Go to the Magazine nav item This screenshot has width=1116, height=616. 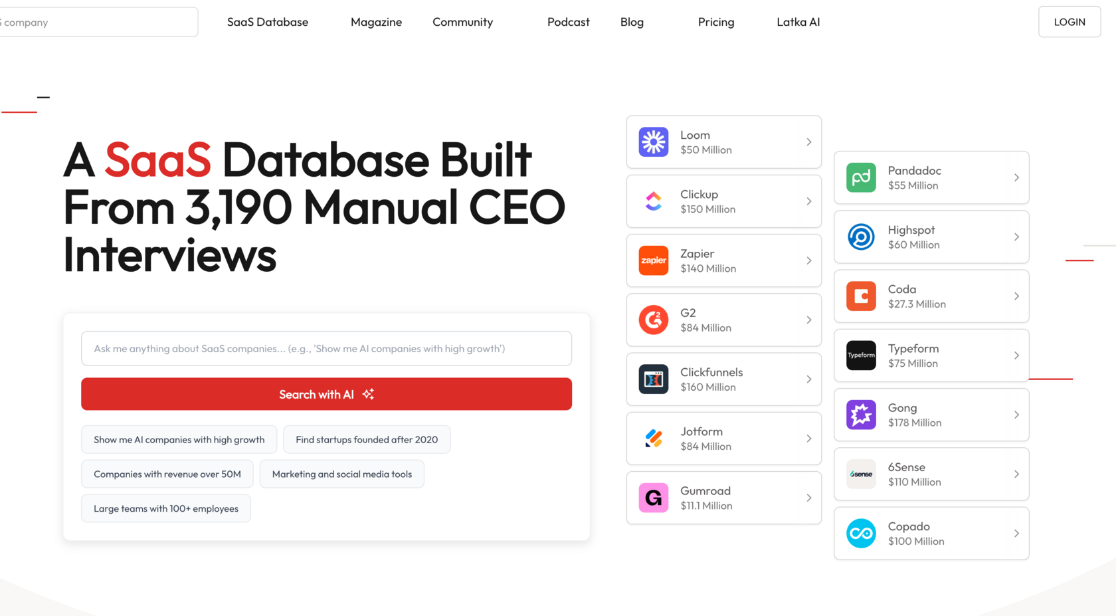[376, 22]
